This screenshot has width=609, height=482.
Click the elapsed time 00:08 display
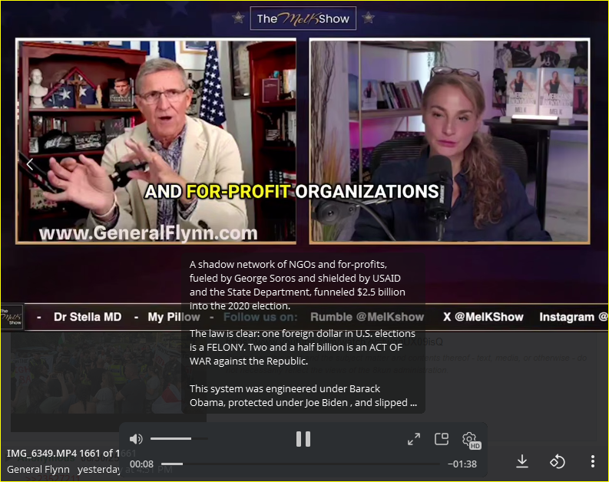tap(141, 464)
